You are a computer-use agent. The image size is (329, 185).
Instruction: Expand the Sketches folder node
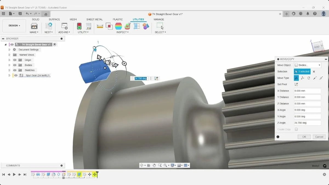pyautogui.click(x=9, y=70)
